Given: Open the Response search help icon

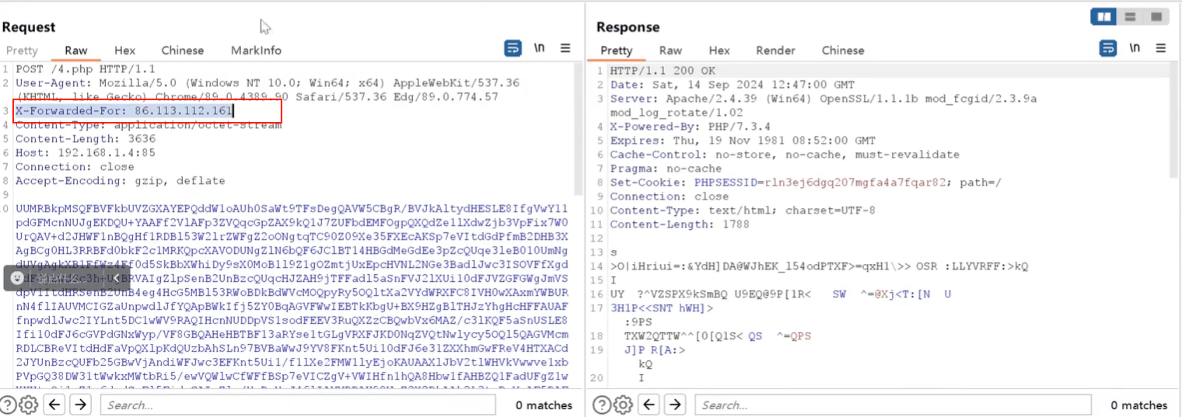Looking at the screenshot, I should point(602,405).
